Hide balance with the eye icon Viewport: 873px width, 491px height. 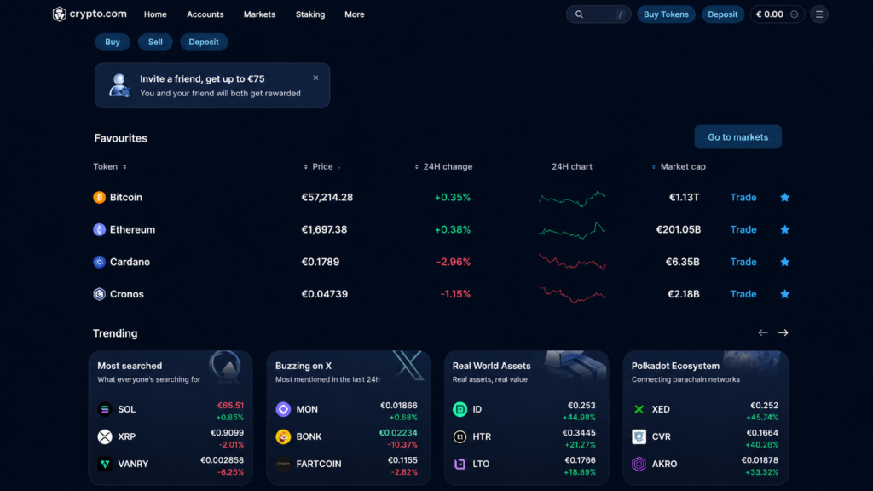click(795, 14)
